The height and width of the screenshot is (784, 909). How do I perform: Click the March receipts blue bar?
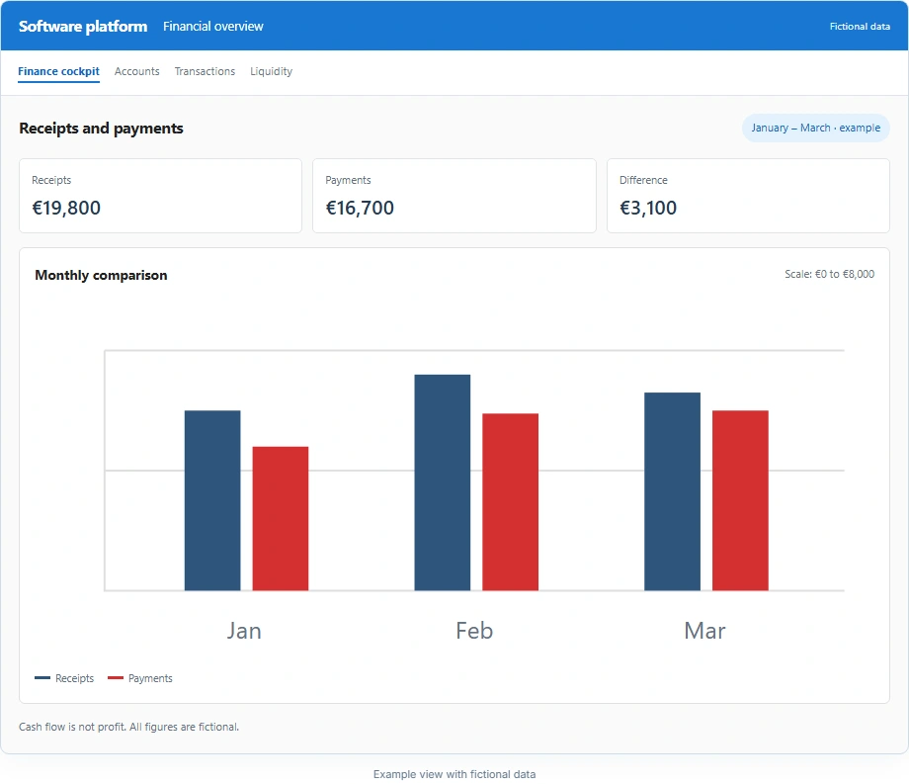pyautogui.click(x=673, y=491)
